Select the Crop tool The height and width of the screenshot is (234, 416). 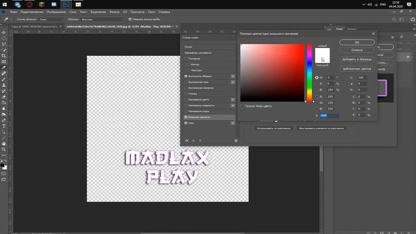coord(4,56)
